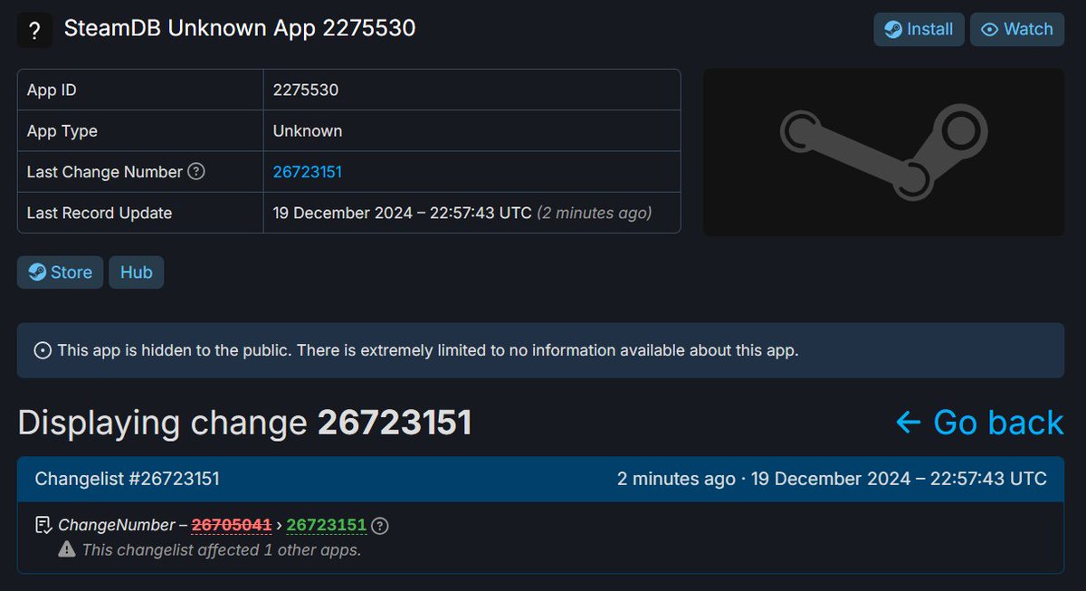Click old change number 26705041
1086x591 pixels.
click(232, 525)
